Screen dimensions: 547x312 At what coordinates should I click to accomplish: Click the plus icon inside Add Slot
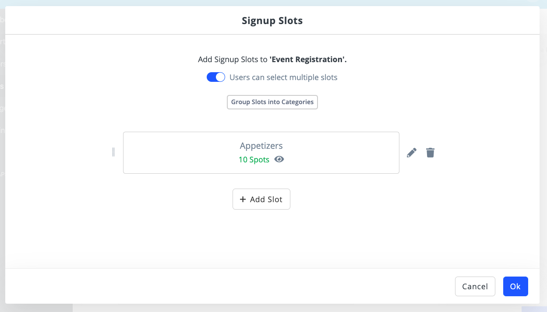coord(243,200)
